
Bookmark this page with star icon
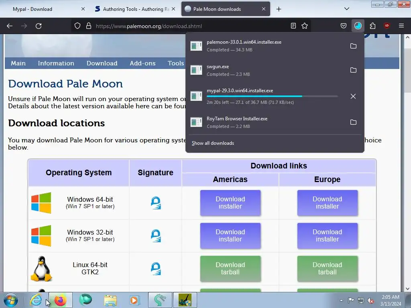coord(305,26)
